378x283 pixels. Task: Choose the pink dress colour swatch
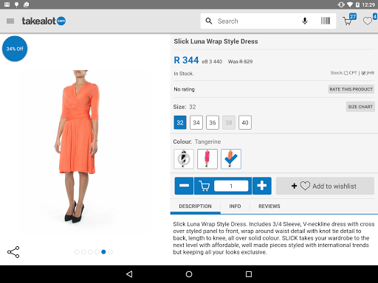(207, 159)
